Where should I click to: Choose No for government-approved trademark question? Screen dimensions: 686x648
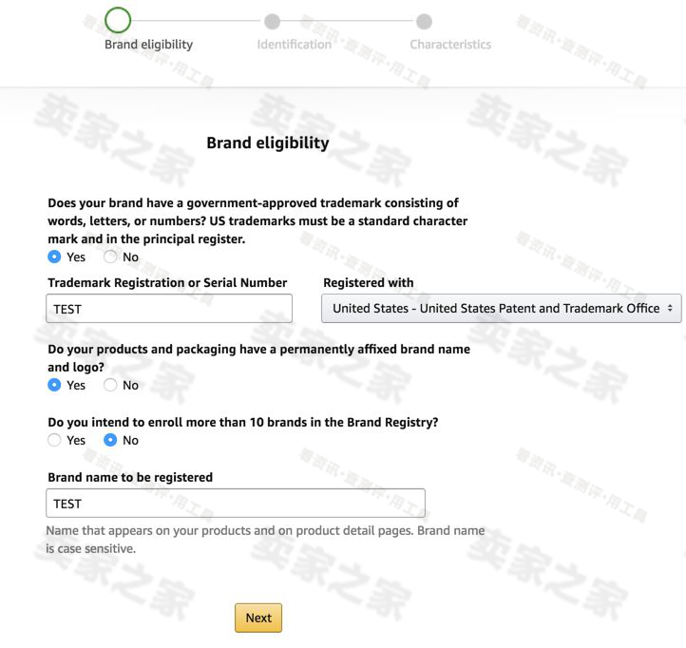[x=110, y=257]
